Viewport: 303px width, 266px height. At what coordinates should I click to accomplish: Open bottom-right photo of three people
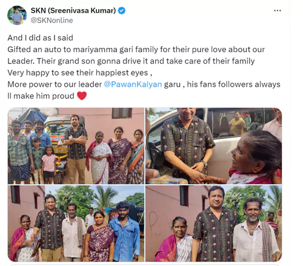pyautogui.click(x=213, y=224)
